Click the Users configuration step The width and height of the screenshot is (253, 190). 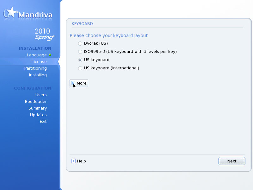(41, 95)
